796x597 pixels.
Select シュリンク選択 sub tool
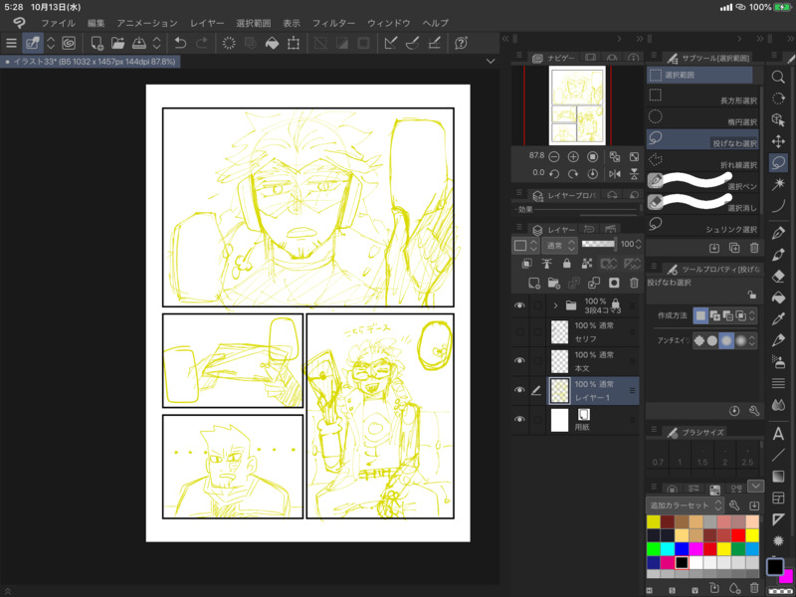coord(702,225)
